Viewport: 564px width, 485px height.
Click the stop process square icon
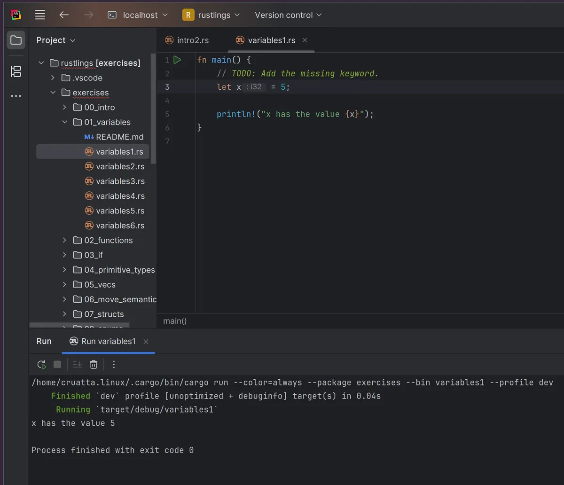click(57, 364)
